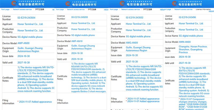
Task: Click 'return' link above the AMP-AN10 license
Action: (106, 10)
